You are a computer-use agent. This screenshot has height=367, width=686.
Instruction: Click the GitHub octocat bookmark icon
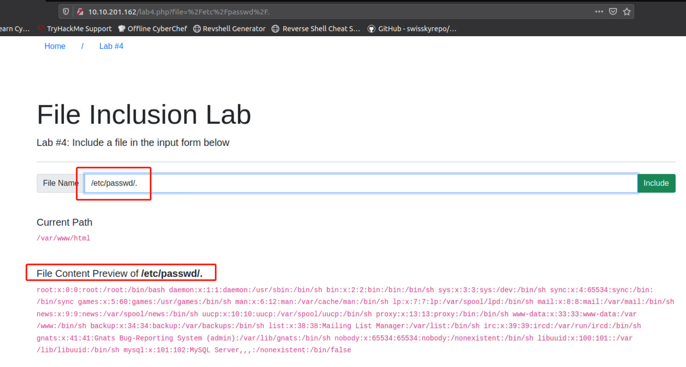371,29
